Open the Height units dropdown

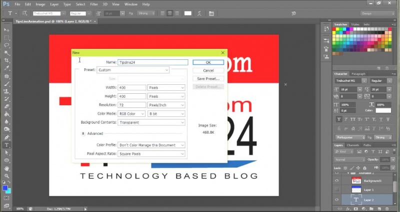point(166,96)
